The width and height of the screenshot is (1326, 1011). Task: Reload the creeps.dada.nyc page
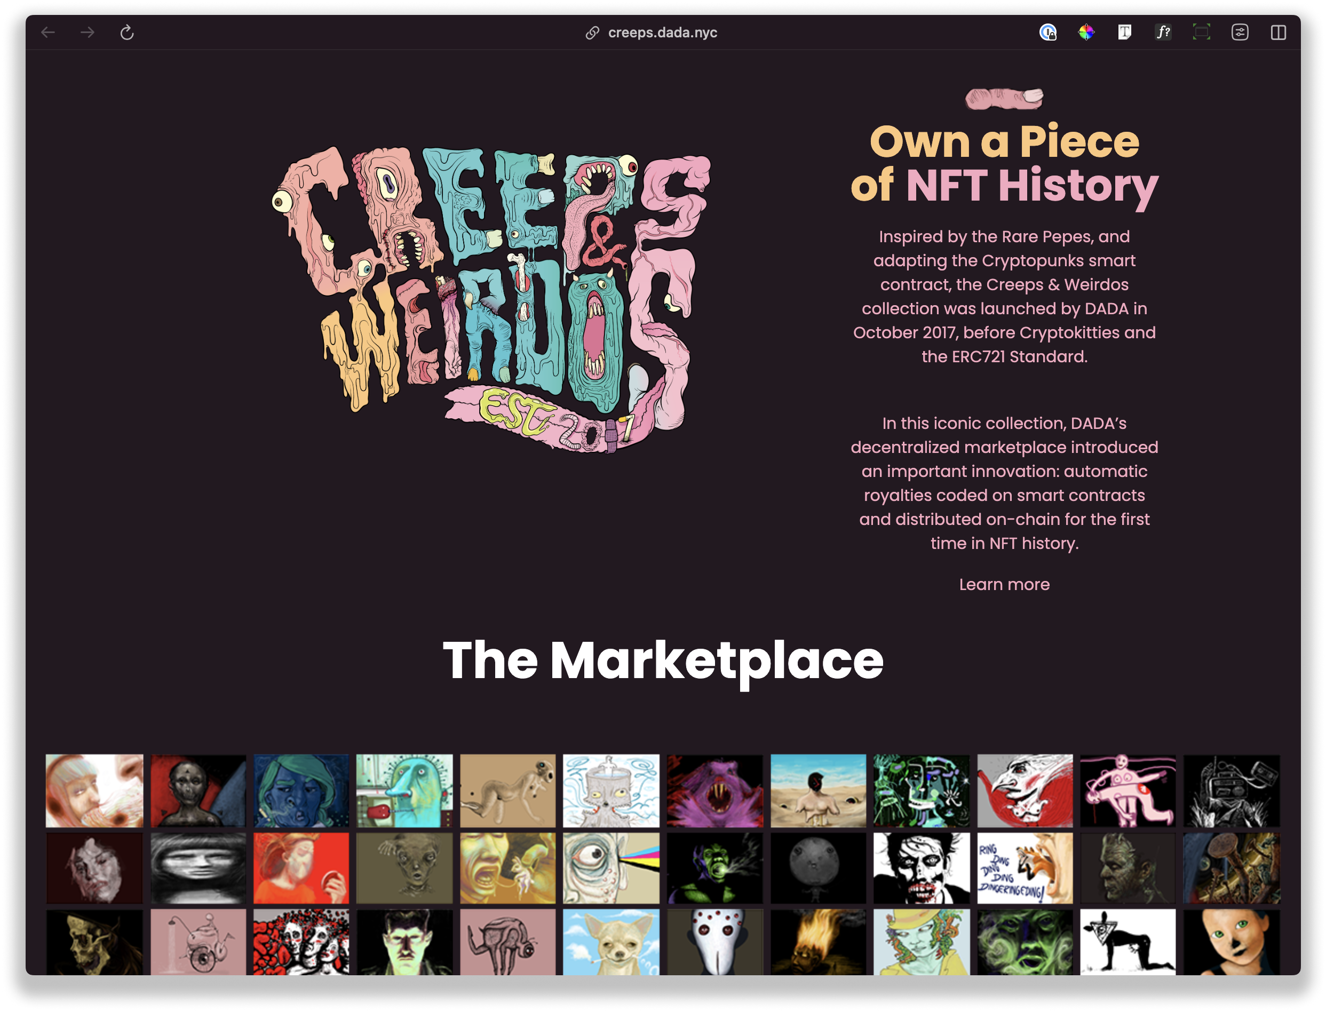(126, 33)
